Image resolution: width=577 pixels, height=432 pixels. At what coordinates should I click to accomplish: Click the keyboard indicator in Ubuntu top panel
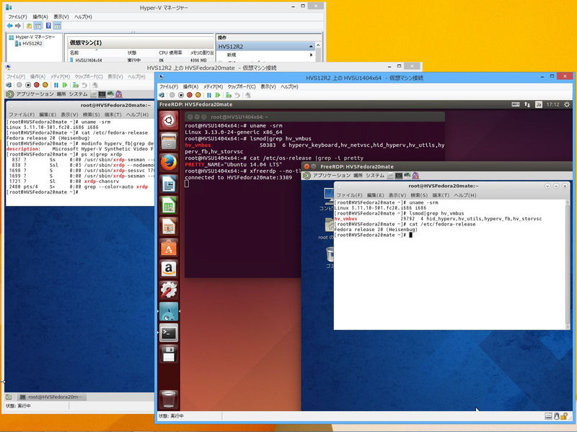pyautogui.click(x=516, y=104)
